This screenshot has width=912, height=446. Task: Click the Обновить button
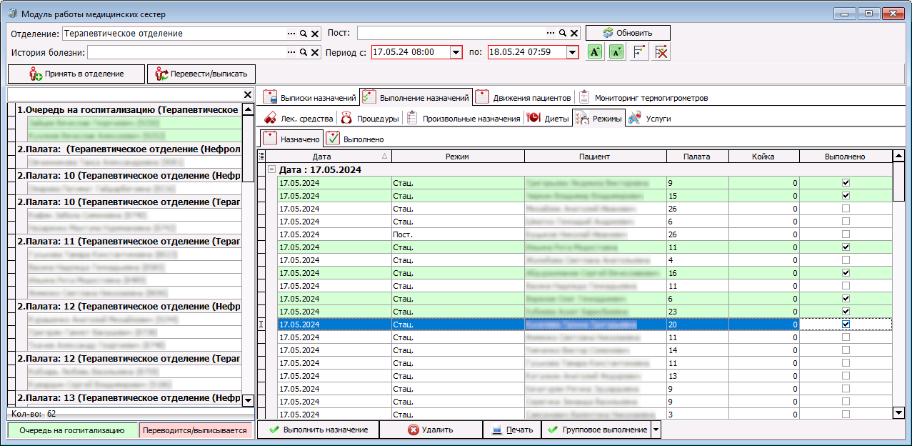[x=628, y=33]
